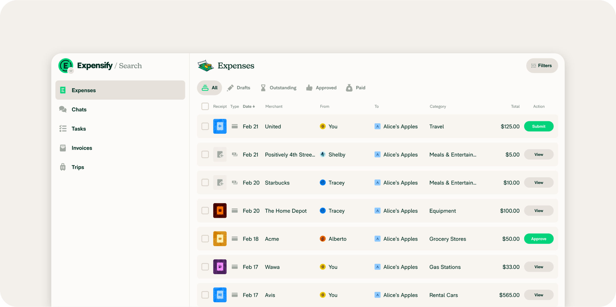Image resolution: width=616 pixels, height=307 pixels.
Task: Select the Tasks checklist icon
Action: tap(62, 129)
